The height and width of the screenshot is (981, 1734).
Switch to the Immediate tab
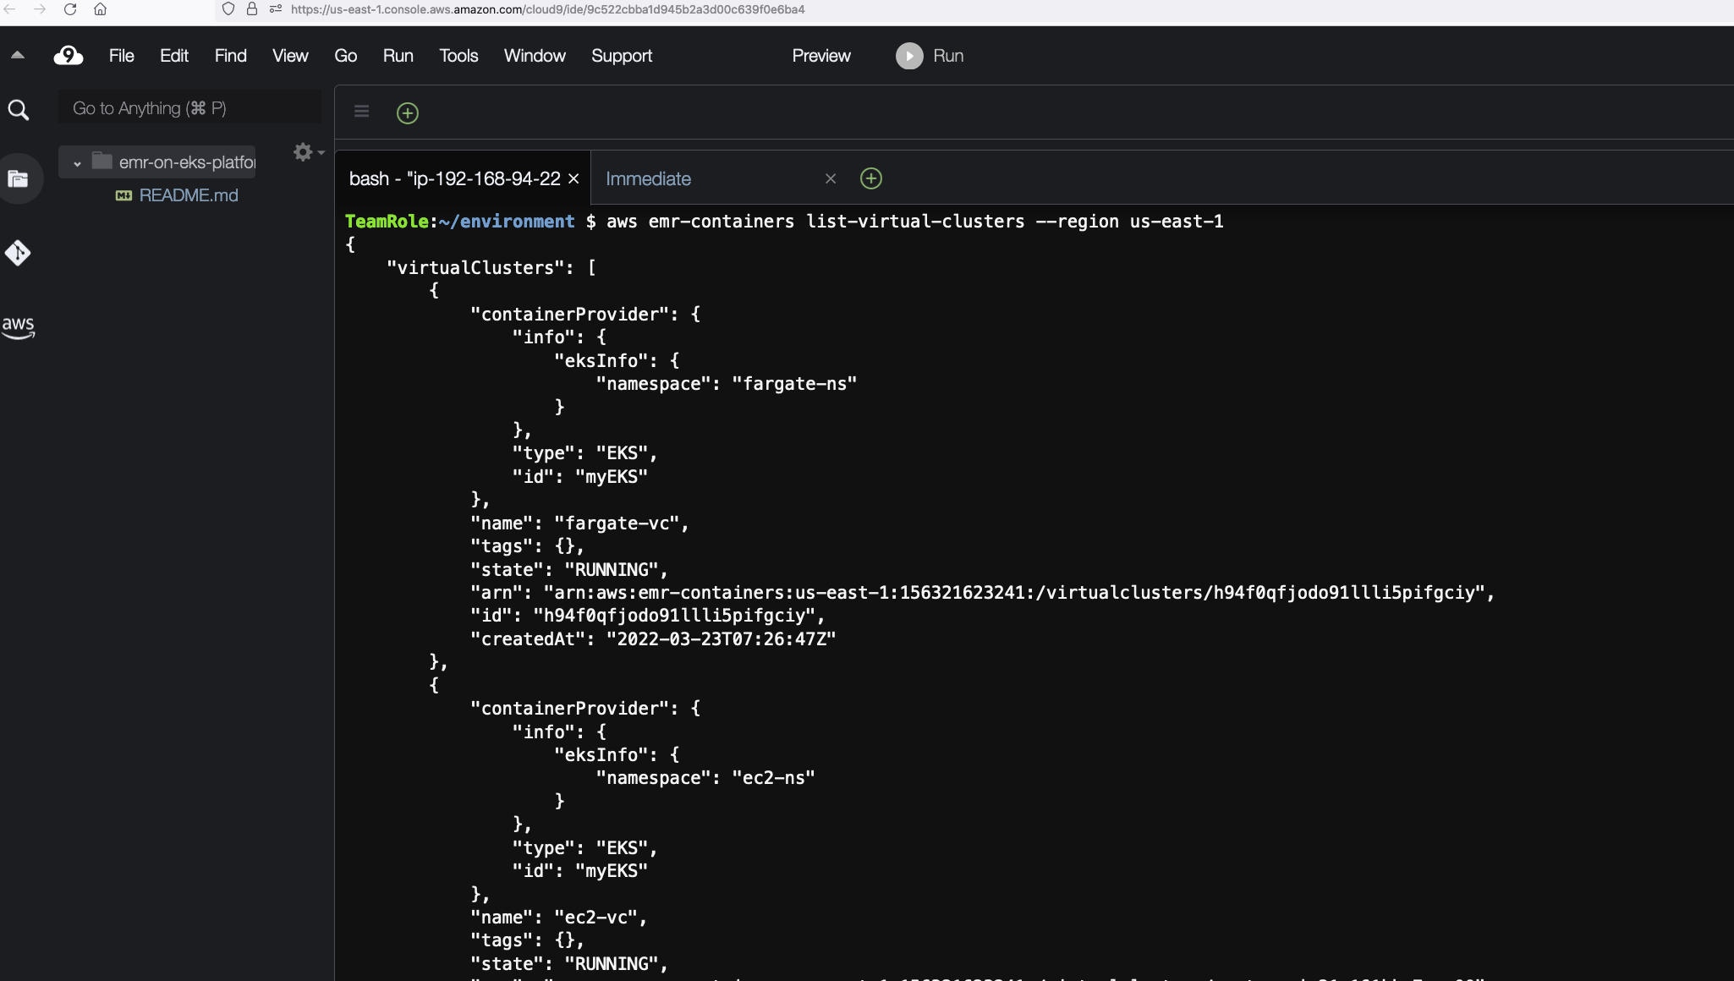tap(648, 178)
